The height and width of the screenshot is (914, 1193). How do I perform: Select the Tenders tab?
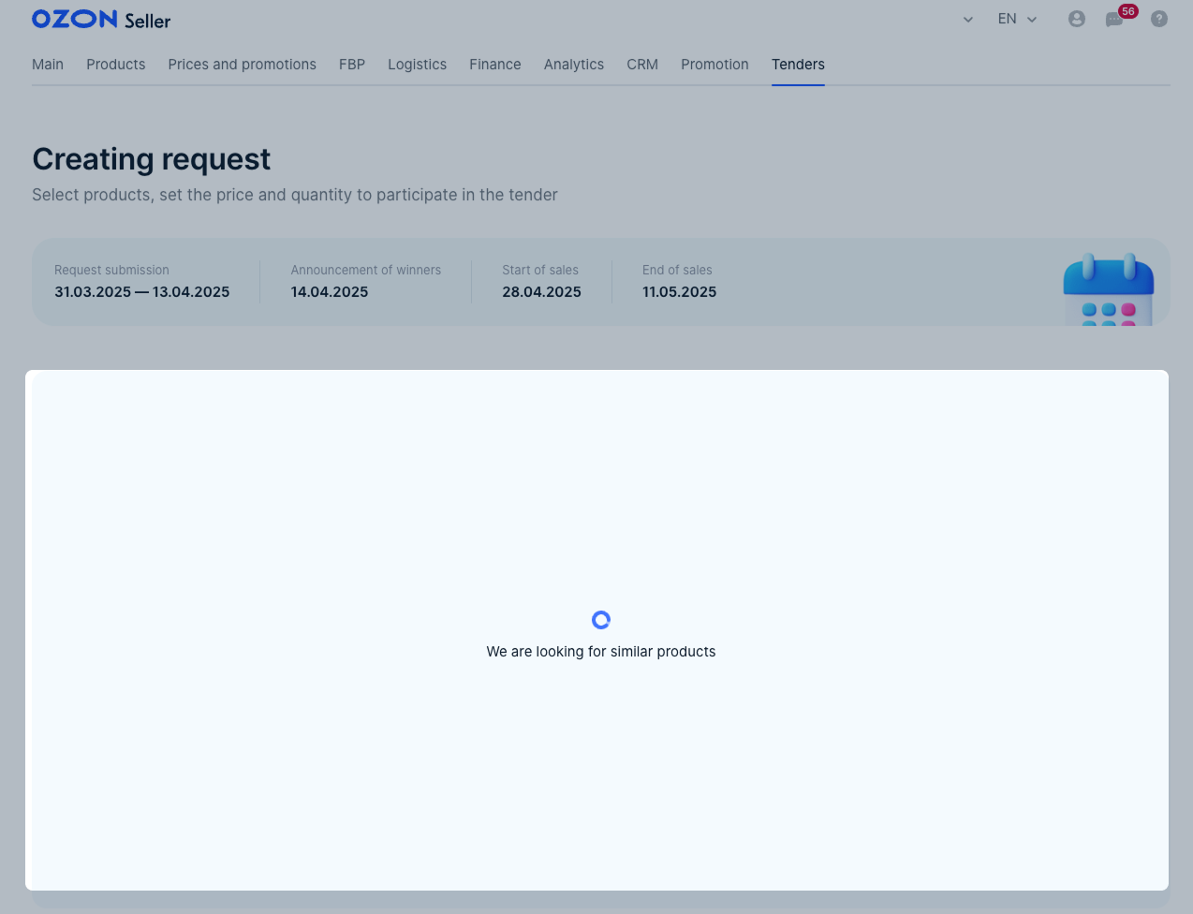(798, 65)
